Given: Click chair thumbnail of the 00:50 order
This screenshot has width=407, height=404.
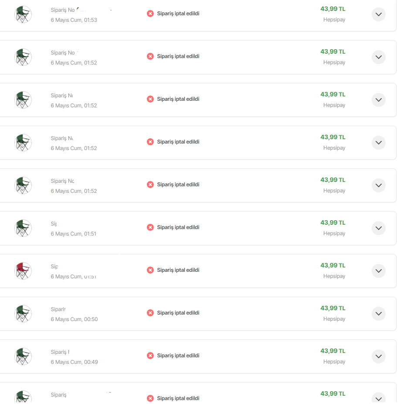Looking at the screenshot, I should [23, 314].
